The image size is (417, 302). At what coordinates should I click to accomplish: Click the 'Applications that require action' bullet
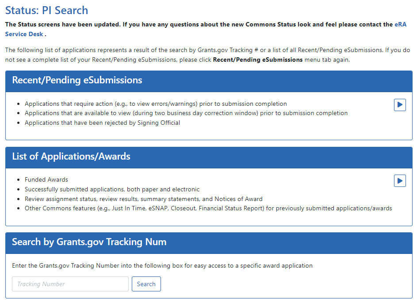[x=156, y=104]
